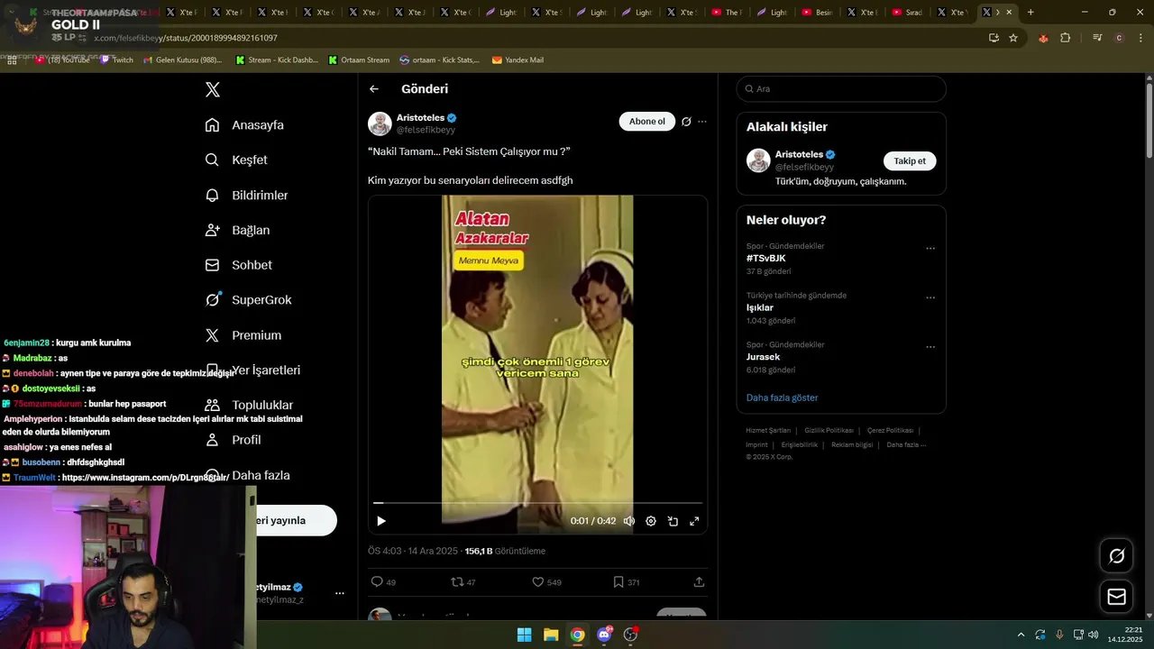Viewport: 1154px width, 649px height.
Task: Open the browser extensions puzzle icon
Action: click(x=1066, y=38)
